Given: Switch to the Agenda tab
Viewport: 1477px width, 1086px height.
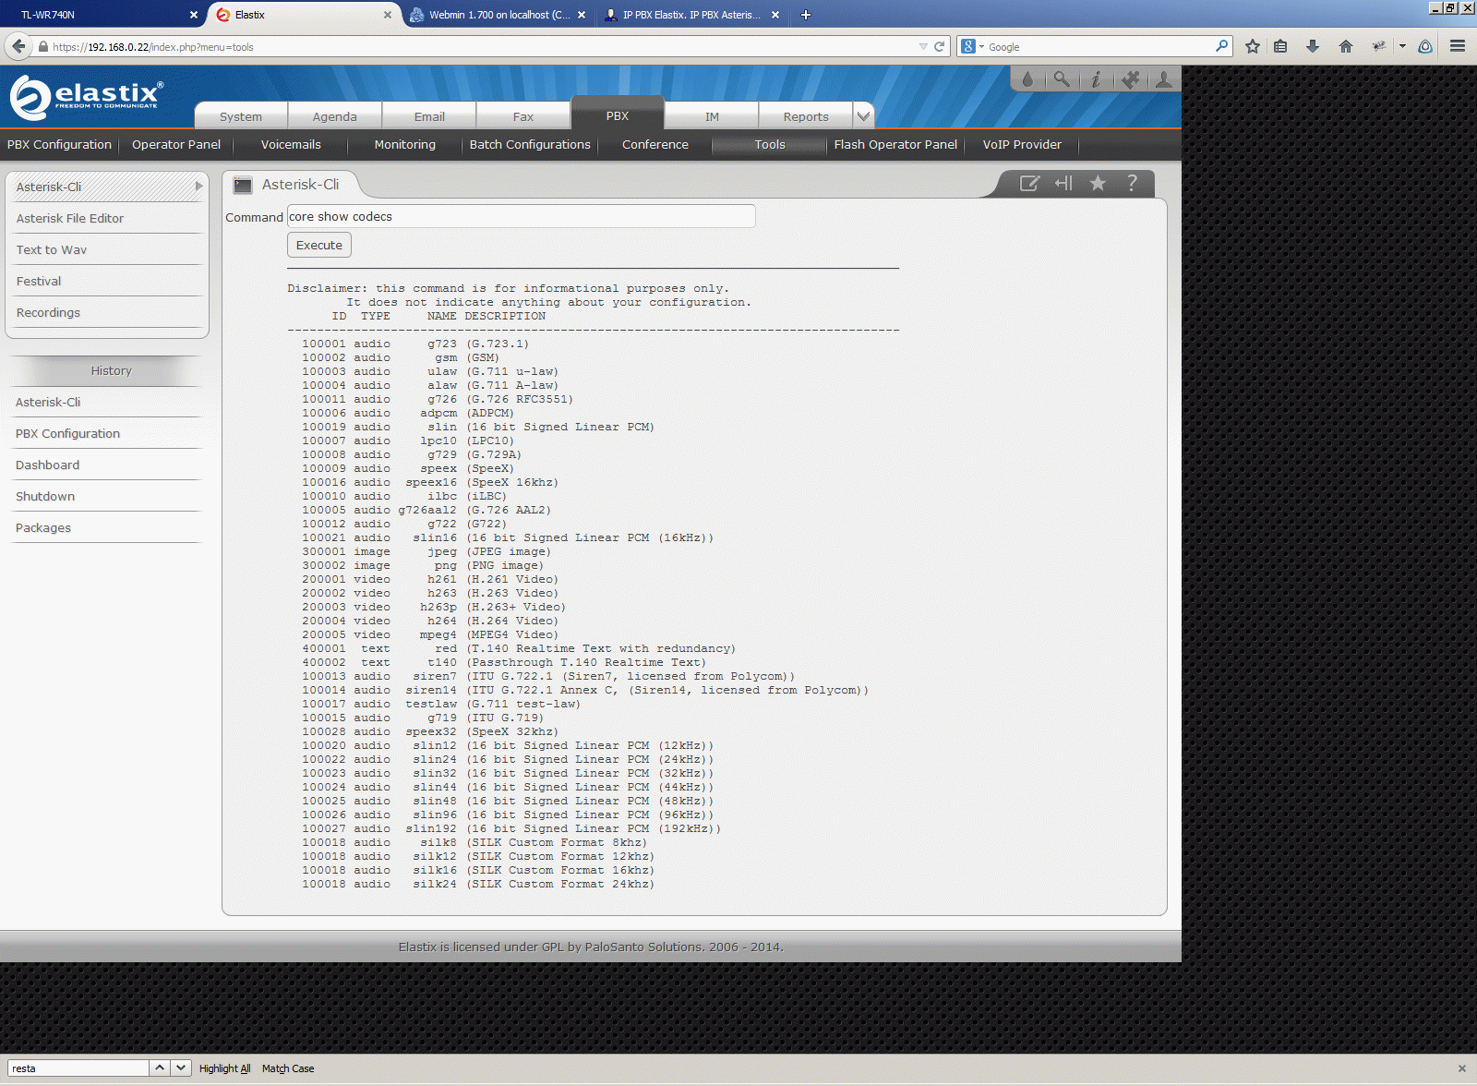Looking at the screenshot, I should coord(334,116).
